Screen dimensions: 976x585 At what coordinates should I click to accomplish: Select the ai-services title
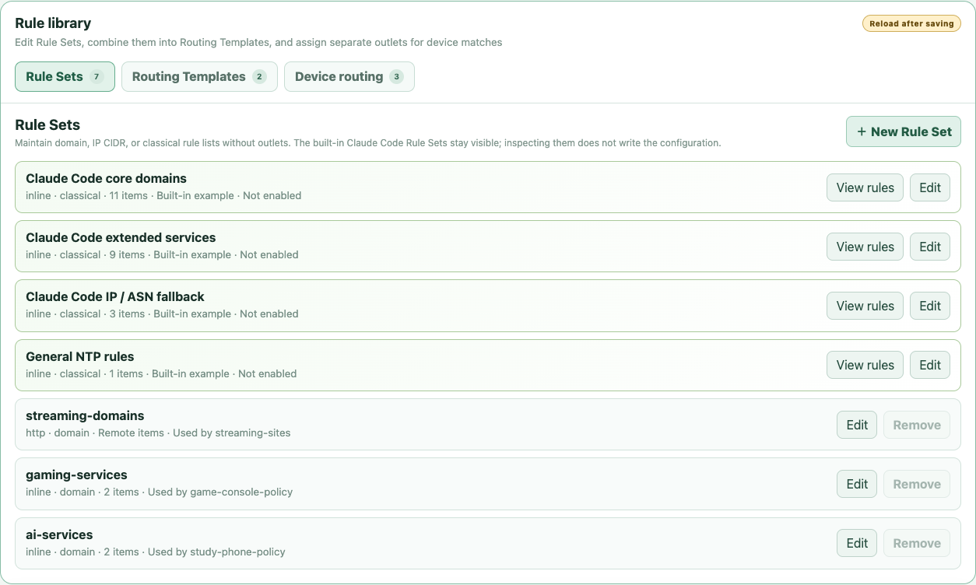click(59, 534)
